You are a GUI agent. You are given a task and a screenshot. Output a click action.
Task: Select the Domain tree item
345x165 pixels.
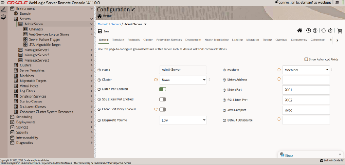click(25, 14)
